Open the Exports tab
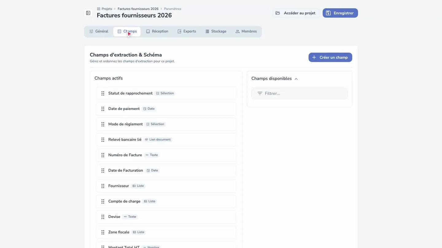Image resolution: width=442 pixels, height=248 pixels. [x=187, y=32]
